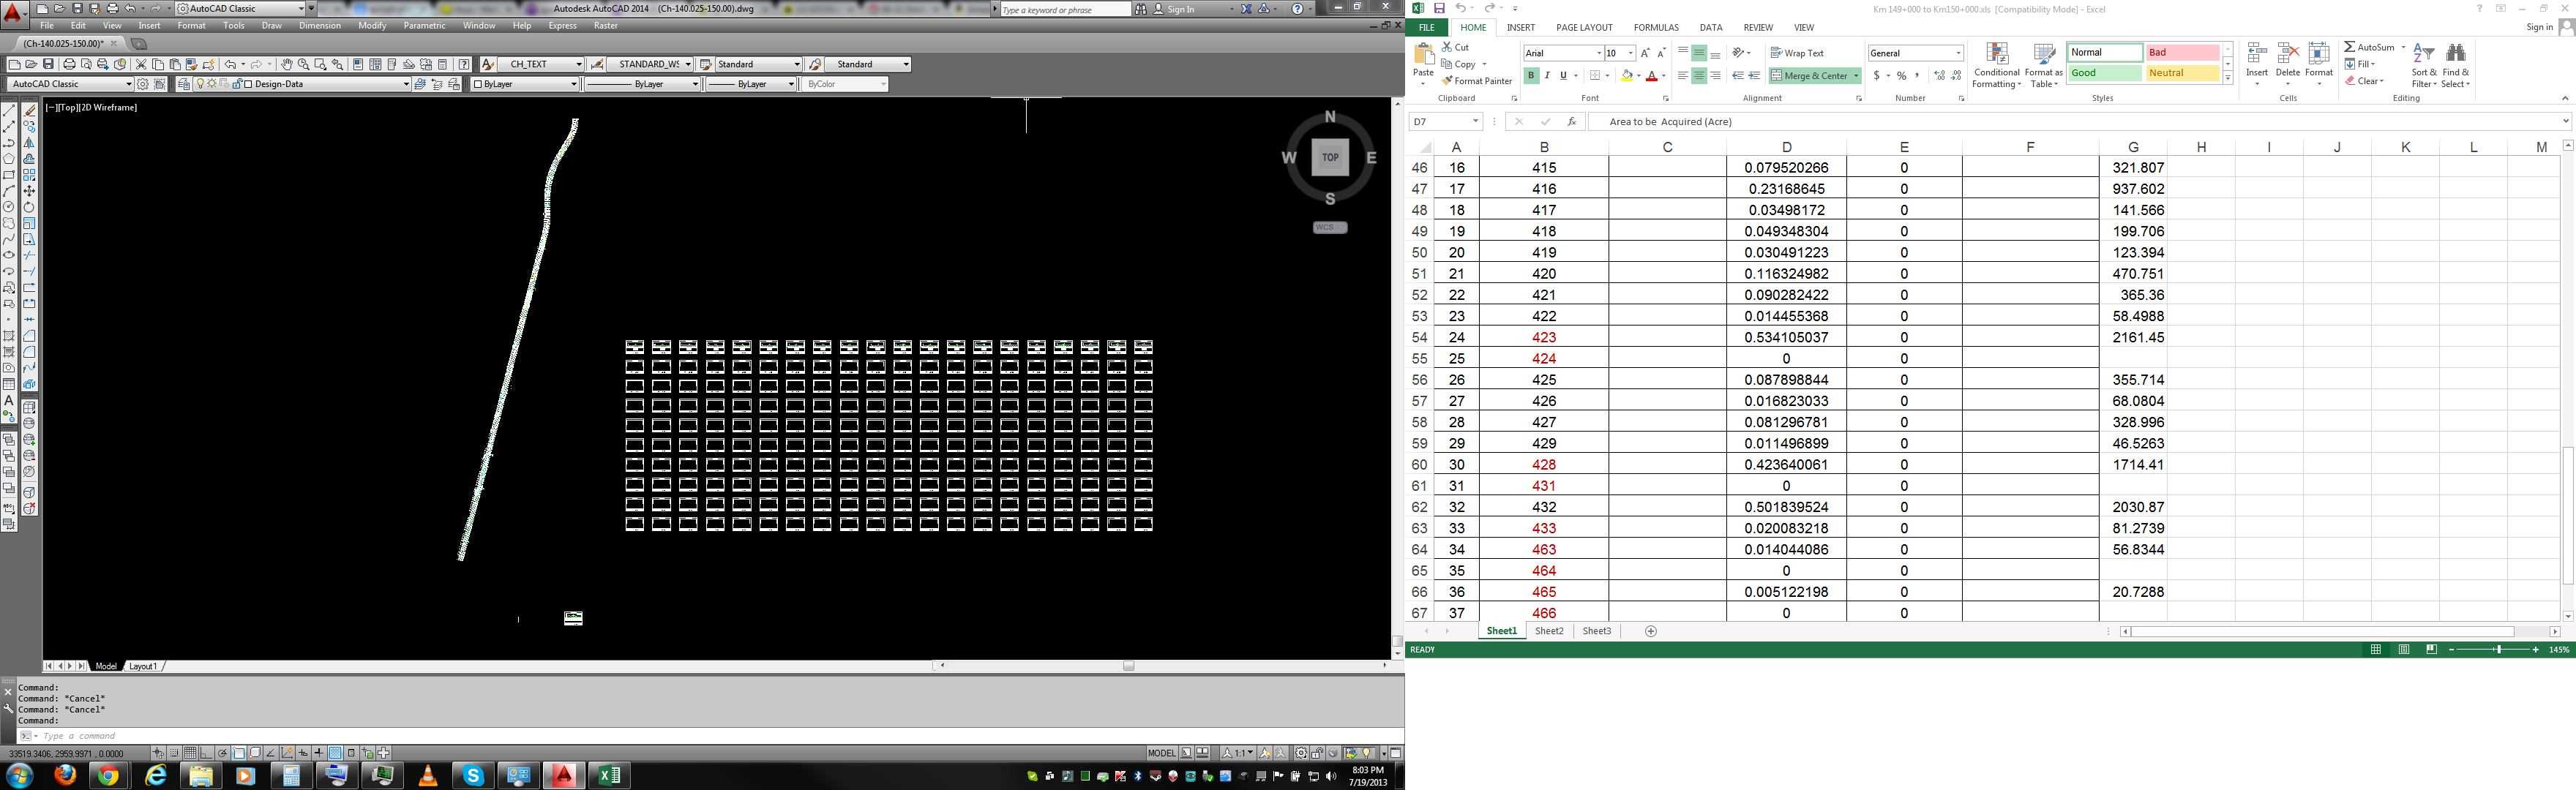Image resolution: width=2576 pixels, height=790 pixels.
Task: Open a drawing with the AutoCAD Open icon
Action: pyautogui.click(x=31, y=64)
